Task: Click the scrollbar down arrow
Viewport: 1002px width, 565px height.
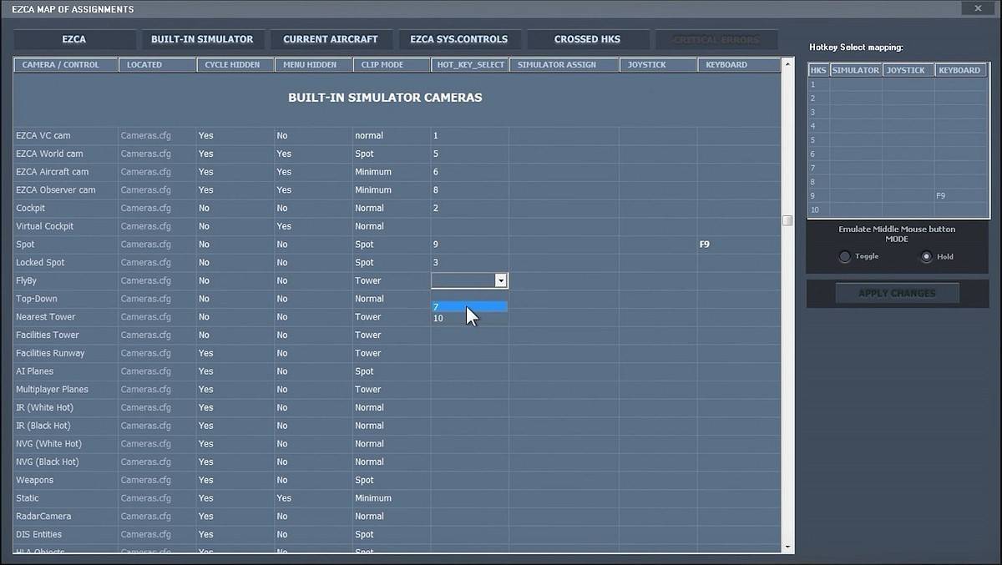Action: coord(787,546)
